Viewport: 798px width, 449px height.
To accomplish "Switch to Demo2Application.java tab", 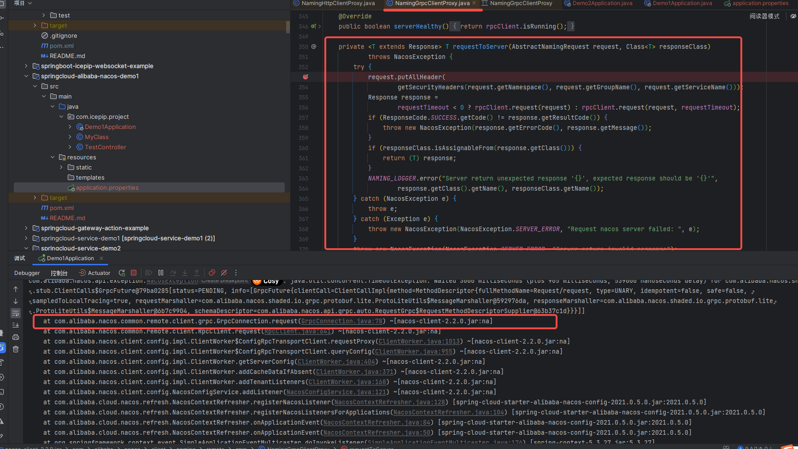I will point(598,3).
